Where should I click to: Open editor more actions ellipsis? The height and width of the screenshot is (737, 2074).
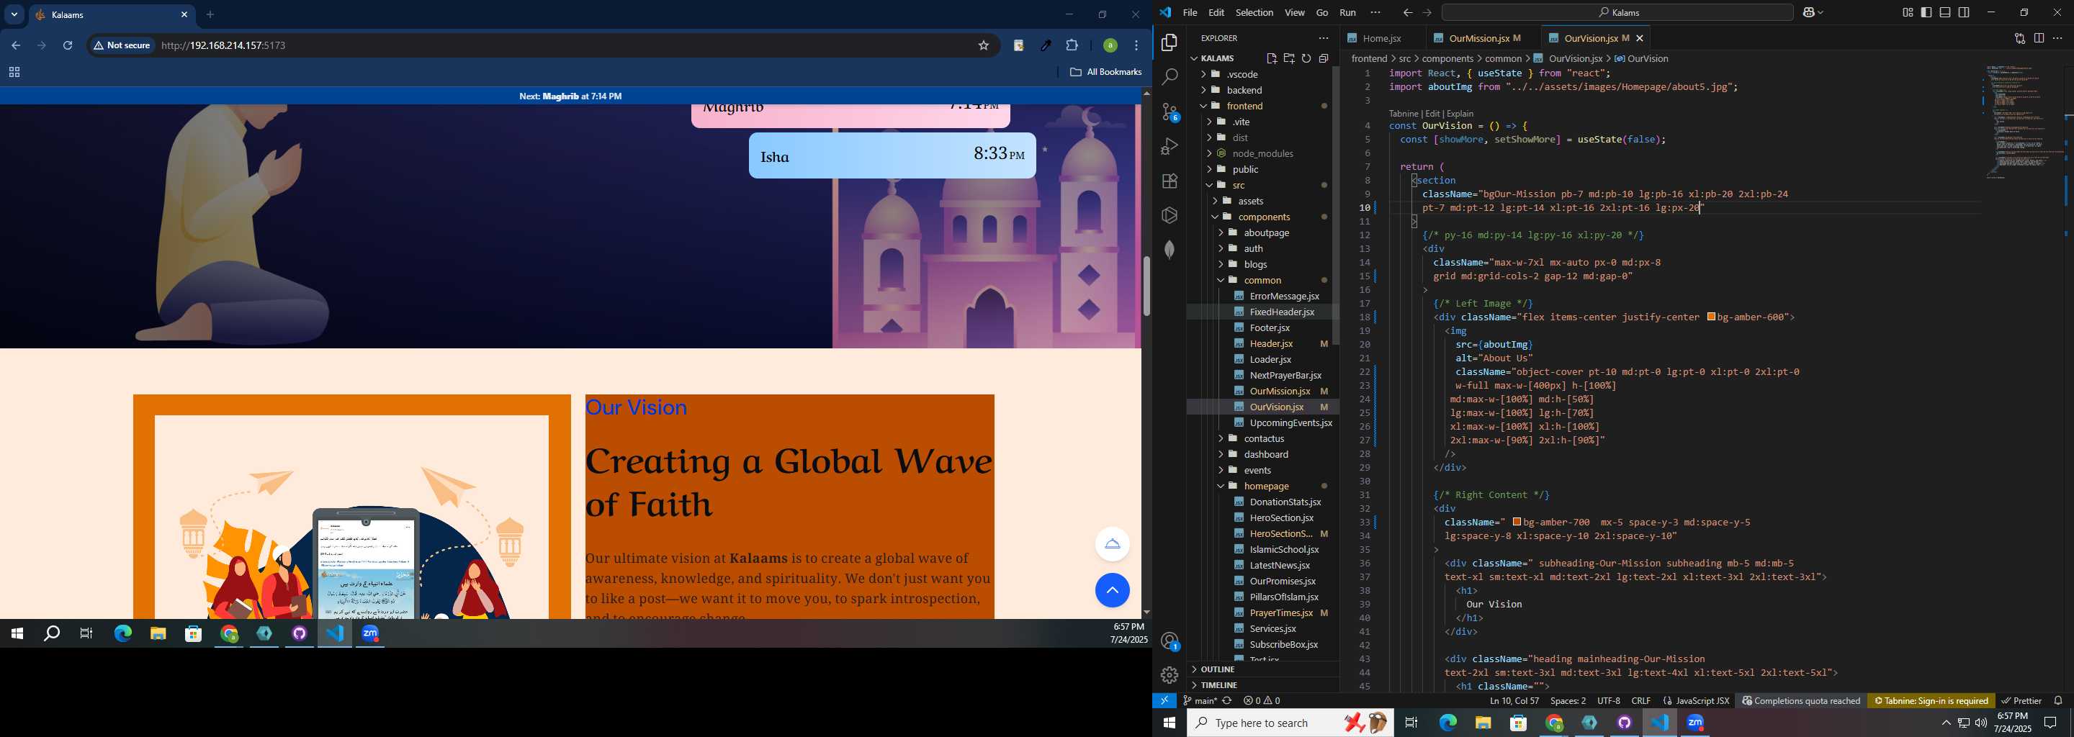point(2057,38)
